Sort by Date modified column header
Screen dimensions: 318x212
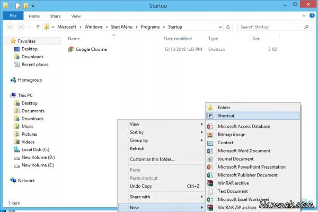tap(178, 39)
